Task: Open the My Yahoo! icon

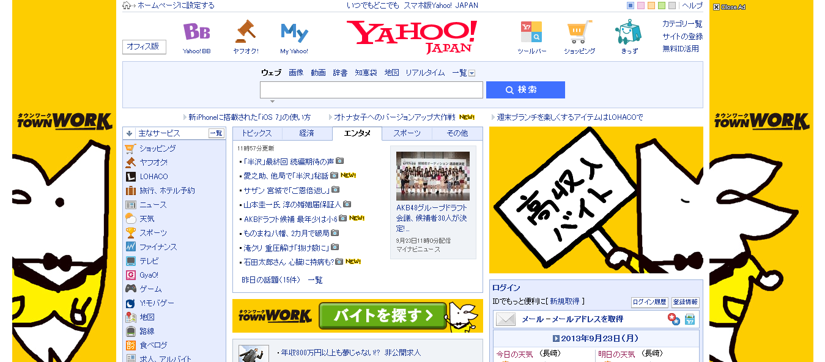Action: point(294,32)
